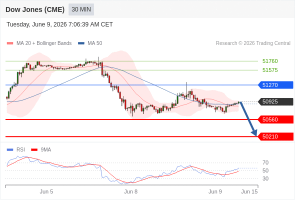
Task: Click the 9MA legend label
Action: (46, 150)
